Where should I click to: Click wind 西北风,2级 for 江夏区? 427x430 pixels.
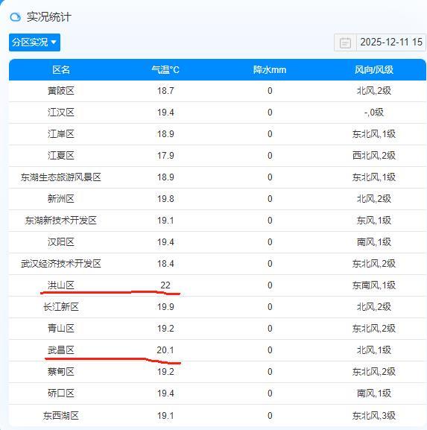click(x=374, y=156)
